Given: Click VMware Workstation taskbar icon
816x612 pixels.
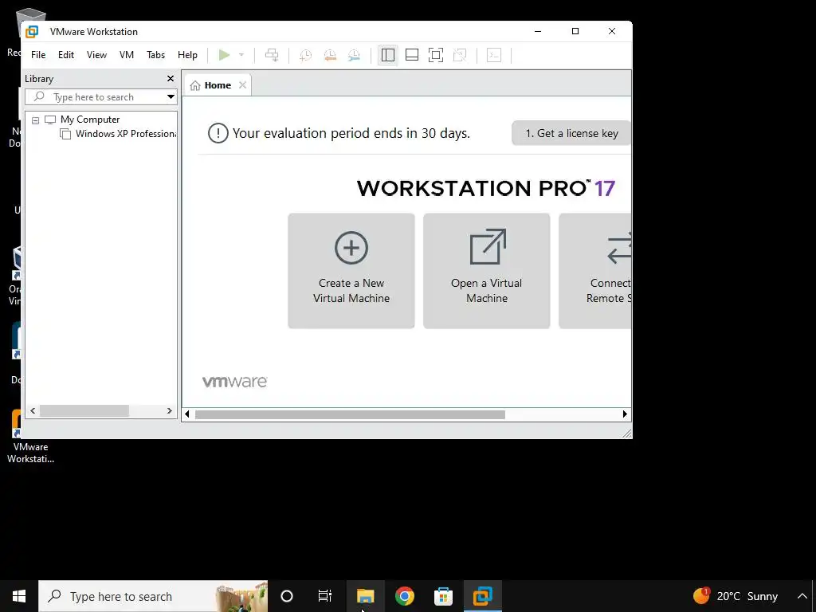Looking at the screenshot, I should click(482, 596).
